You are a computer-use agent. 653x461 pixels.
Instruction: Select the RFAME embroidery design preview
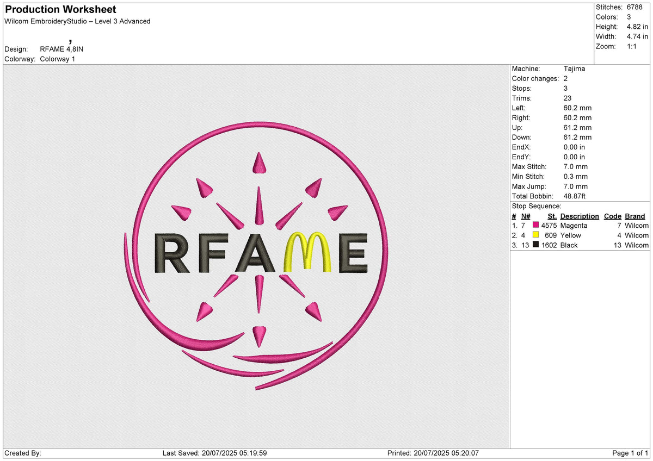coord(256,256)
